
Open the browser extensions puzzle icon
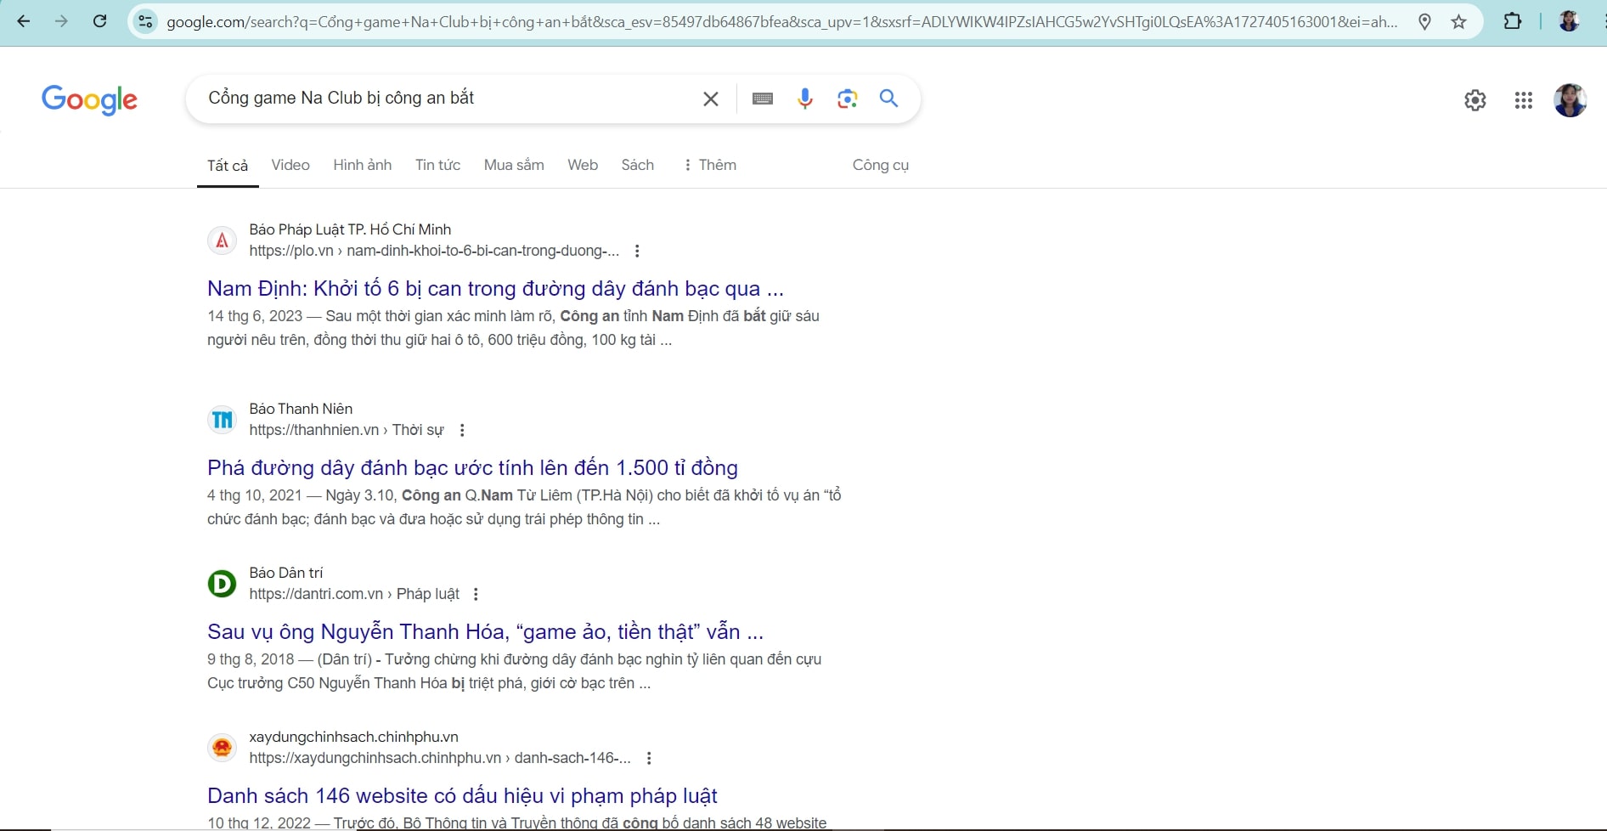click(1513, 21)
